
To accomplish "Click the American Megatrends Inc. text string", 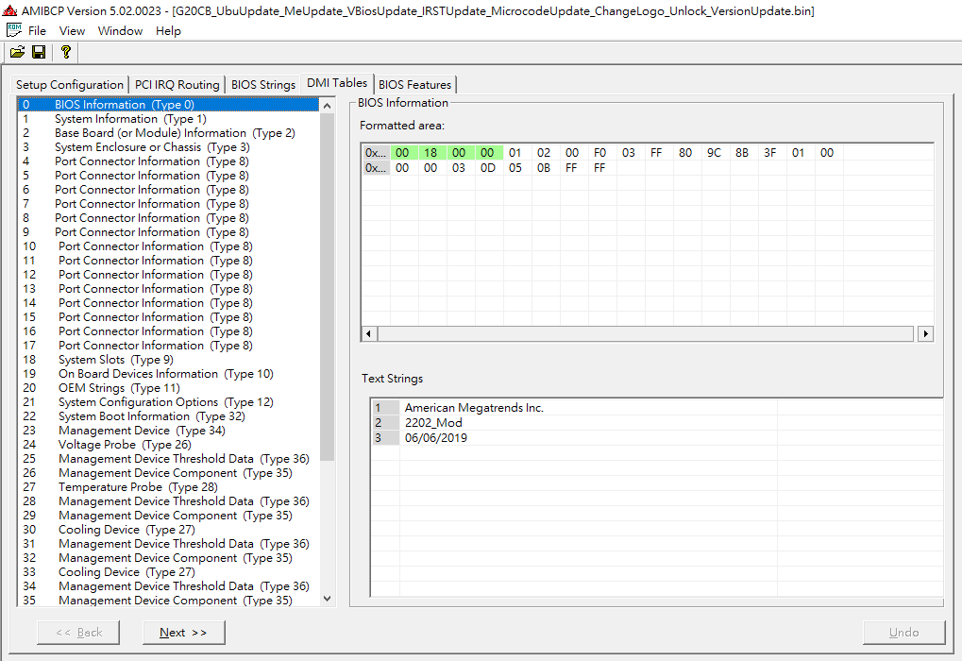I will 474,408.
